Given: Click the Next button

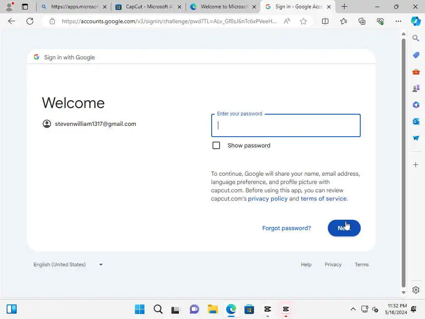Looking at the screenshot, I should (344, 228).
